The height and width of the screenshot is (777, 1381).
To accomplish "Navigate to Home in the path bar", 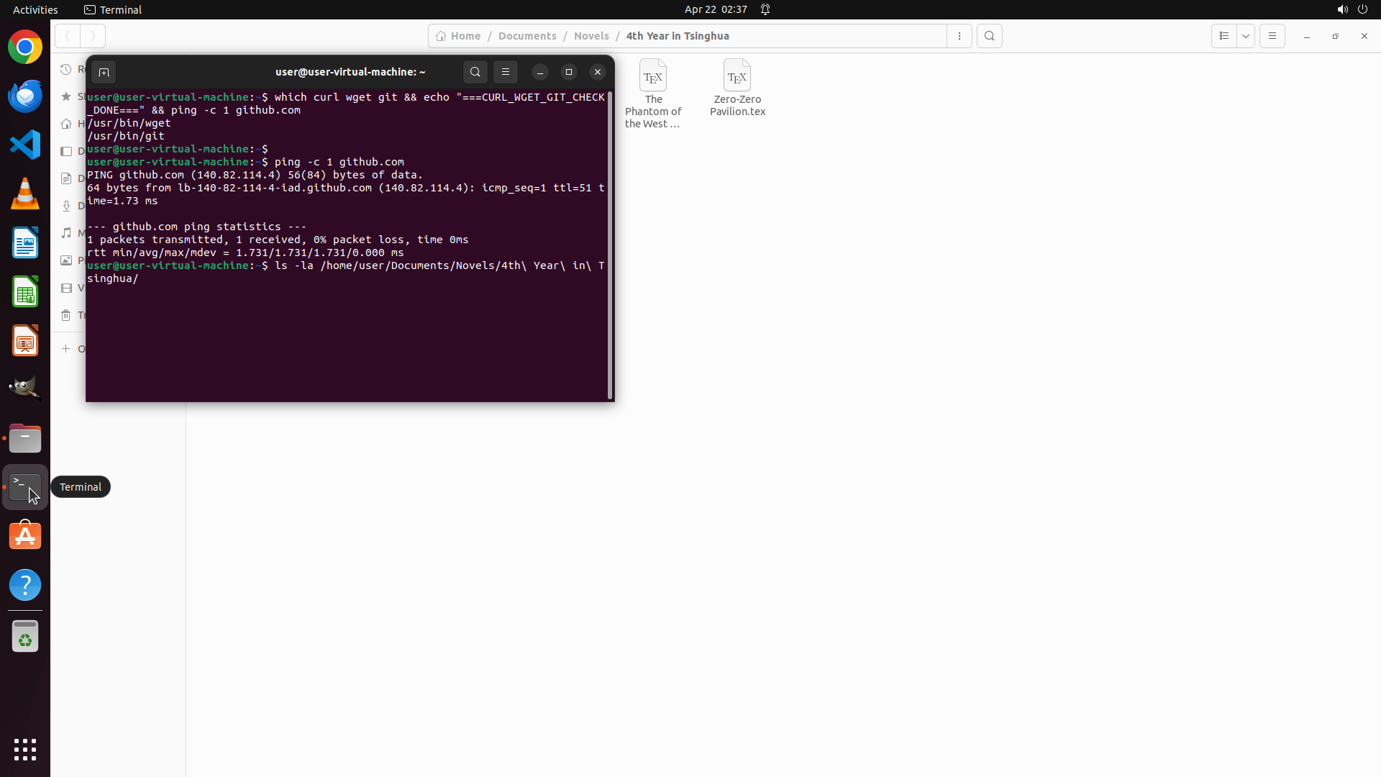I will click(459, 36).
